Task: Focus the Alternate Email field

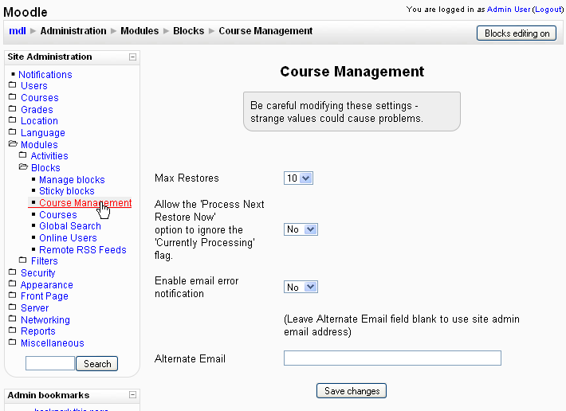Action: (392, 358)
